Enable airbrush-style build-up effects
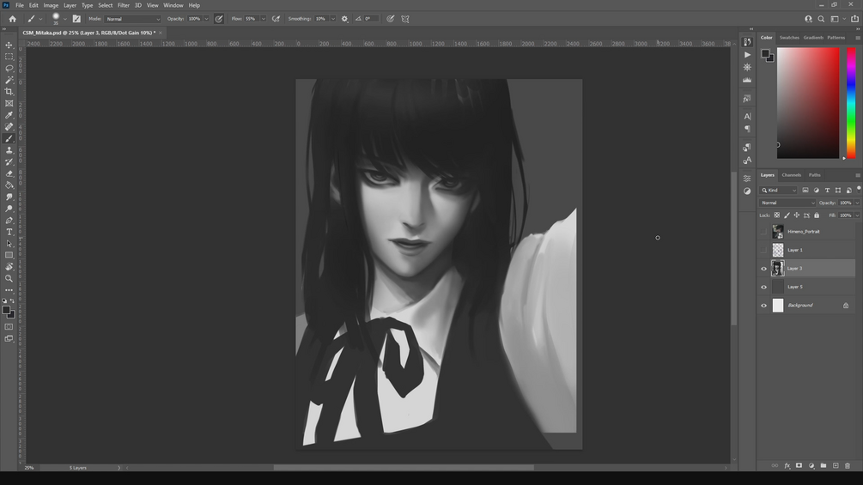This screenshot has height=485, width=863. coord(276,19)
